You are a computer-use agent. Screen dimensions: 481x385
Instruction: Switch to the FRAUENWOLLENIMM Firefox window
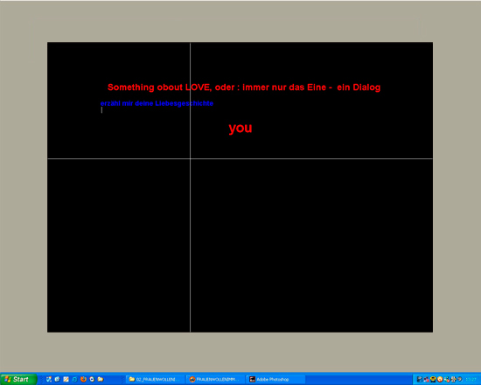(x=216, y=380)
